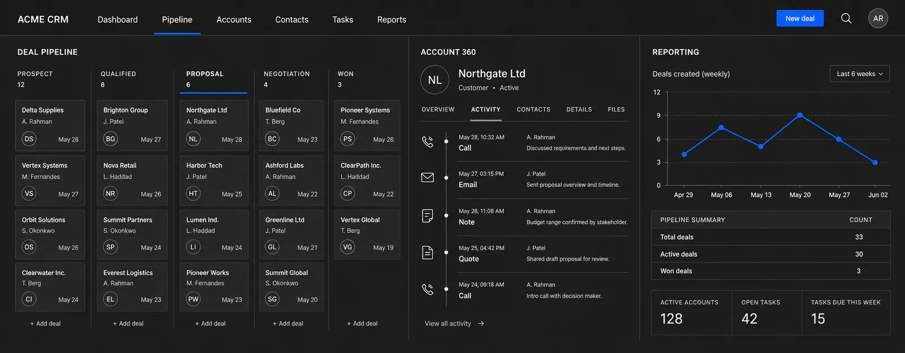Select the Active deals summary row

(x=771, y=254)
